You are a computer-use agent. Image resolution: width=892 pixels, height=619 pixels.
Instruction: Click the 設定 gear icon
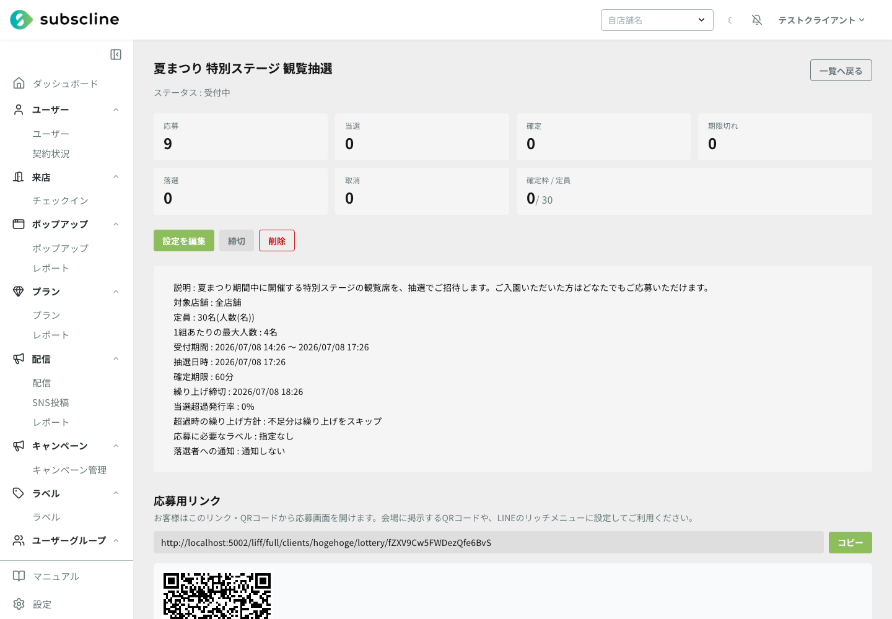pyautogui.click(x=19, y=604)
